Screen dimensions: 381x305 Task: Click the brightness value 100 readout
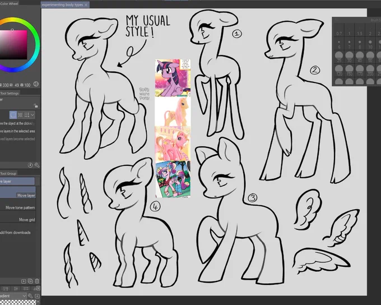(x=27, y=85)
